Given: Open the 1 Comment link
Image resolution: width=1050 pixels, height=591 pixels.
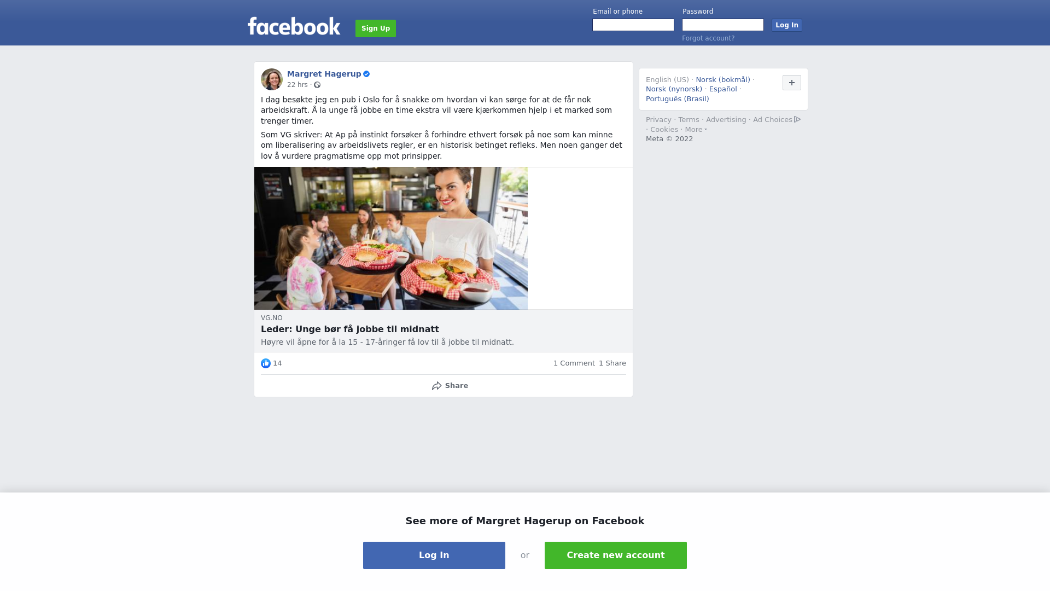Looking at the screenshot, I should point(574,363).
